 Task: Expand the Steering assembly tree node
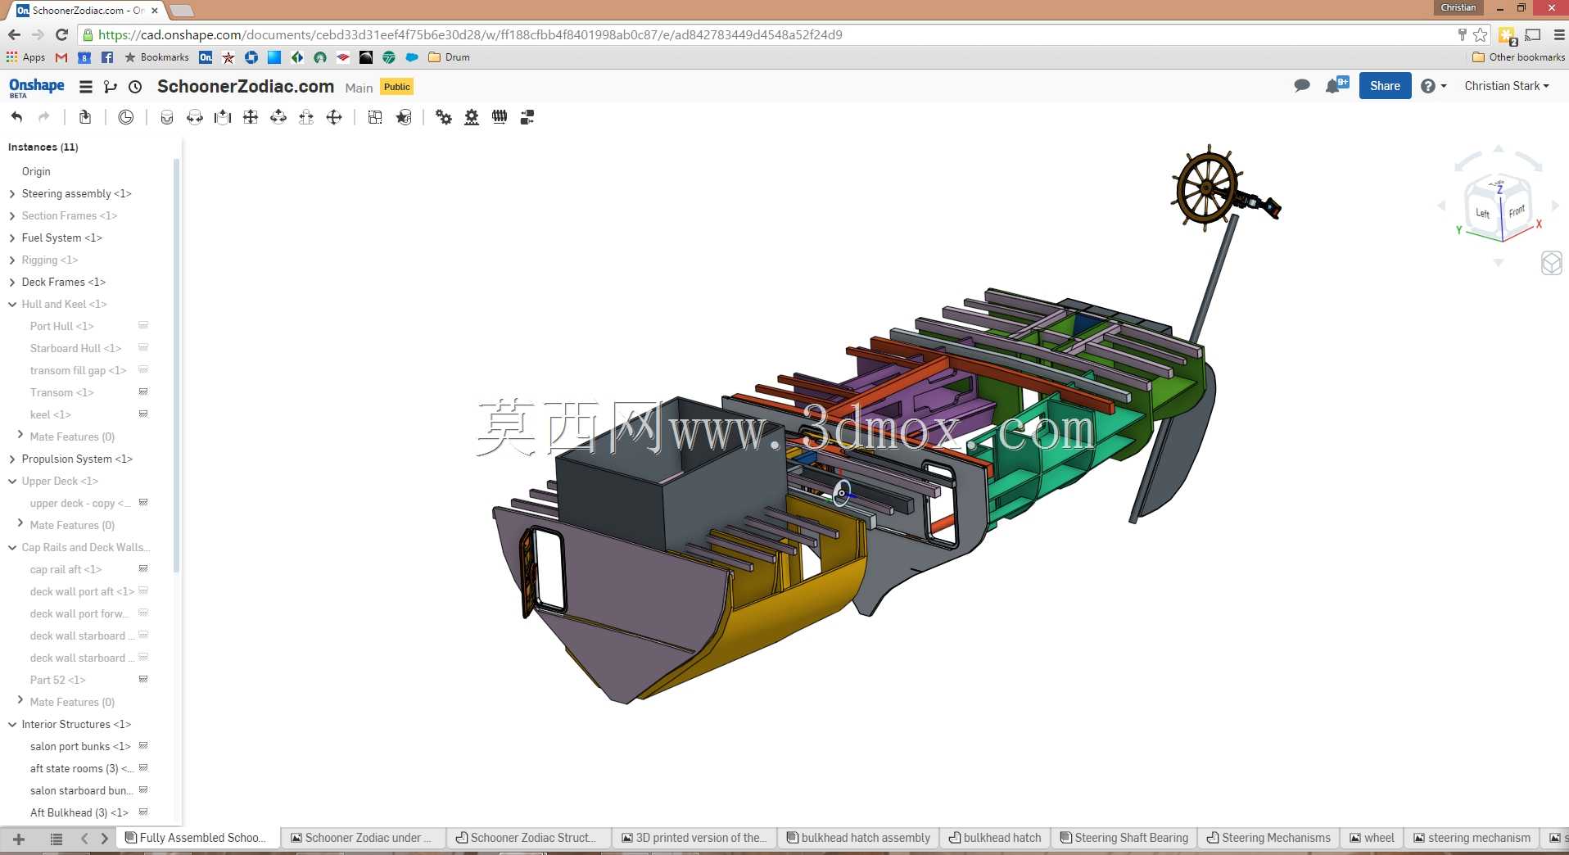click(12, 194)
